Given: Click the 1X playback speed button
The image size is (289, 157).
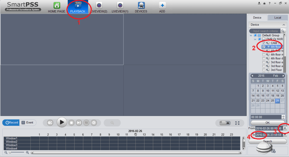Looking at the screenshot, I should click(x=86, y=123).
